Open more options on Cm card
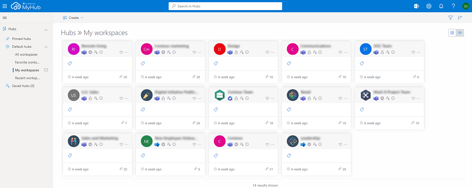472x188 pixels. coord(199,52)
